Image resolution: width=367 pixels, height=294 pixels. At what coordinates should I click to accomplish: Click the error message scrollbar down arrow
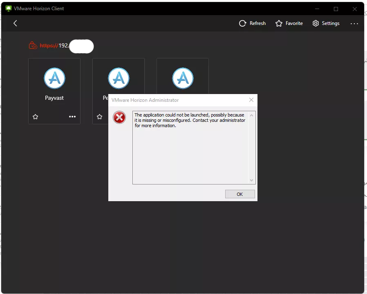[251, 180]
